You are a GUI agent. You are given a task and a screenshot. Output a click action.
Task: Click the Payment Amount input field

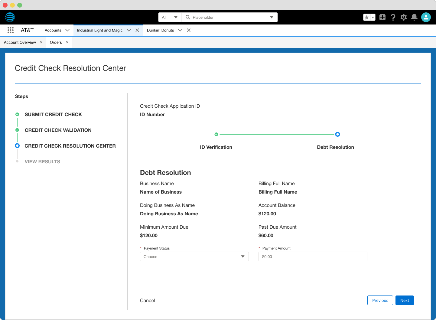click(x=313, y=256)
